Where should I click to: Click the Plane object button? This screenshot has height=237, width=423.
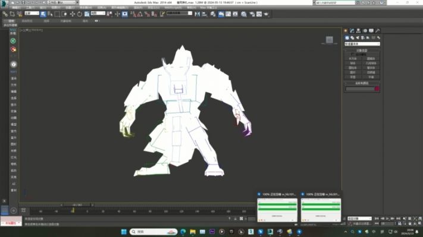point(371,77)
